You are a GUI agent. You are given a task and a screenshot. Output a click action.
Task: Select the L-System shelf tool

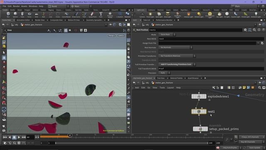[x=120, y=15]
